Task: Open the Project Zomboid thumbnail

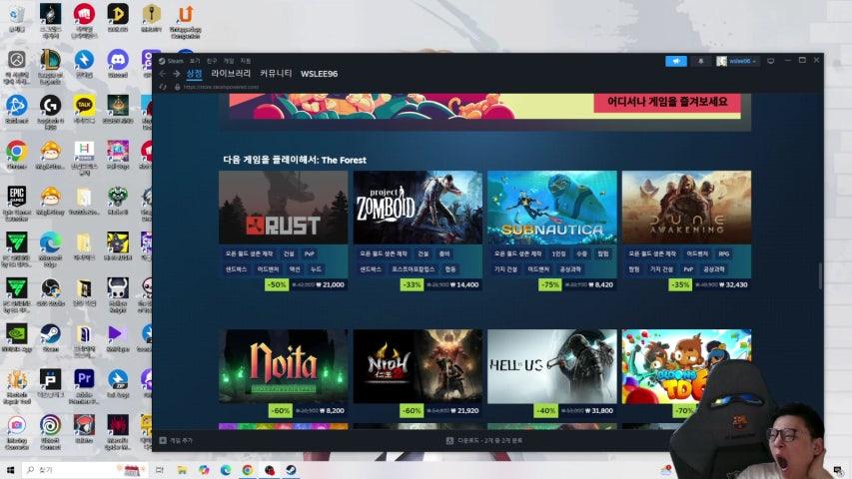Action: point(418,208)
